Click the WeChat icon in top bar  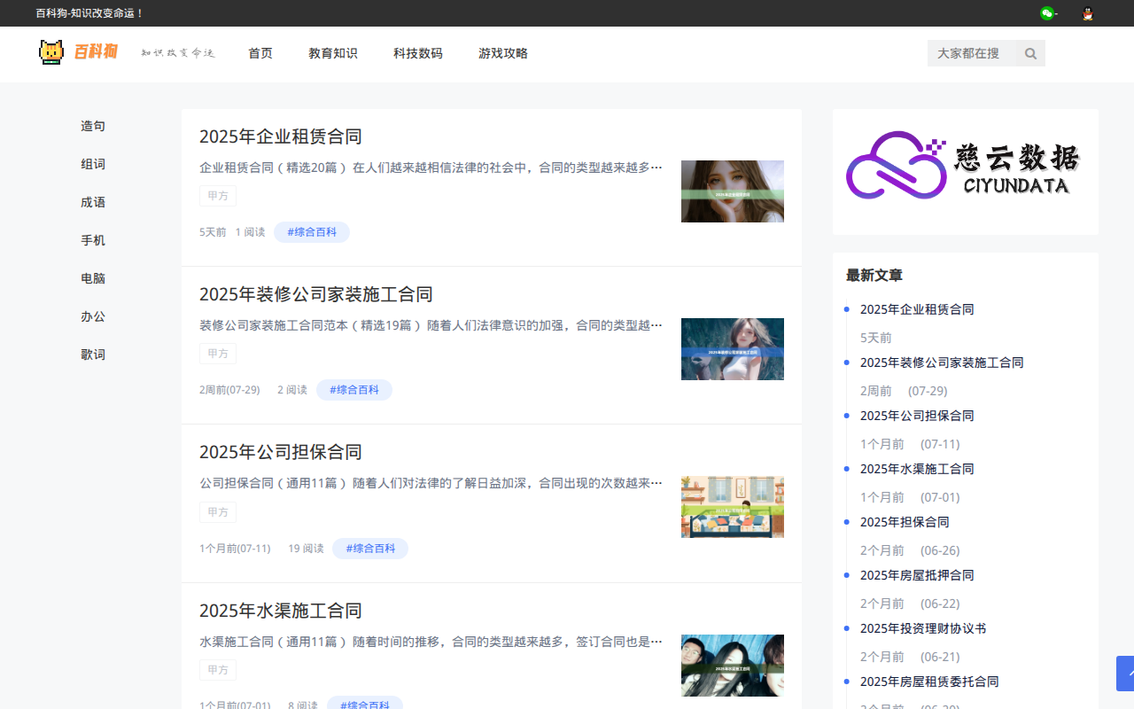pos(1047,13)
